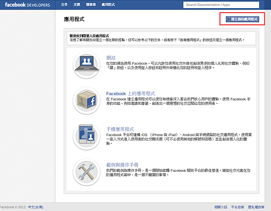The height and width of the screenshot is (211, 271).
Task: Open the 應用程式 menu in navbar
Action: tap(108, 5)
